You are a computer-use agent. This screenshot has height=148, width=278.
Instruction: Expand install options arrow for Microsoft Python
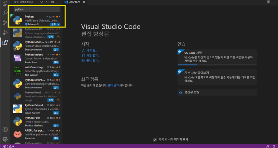(58, 24)
